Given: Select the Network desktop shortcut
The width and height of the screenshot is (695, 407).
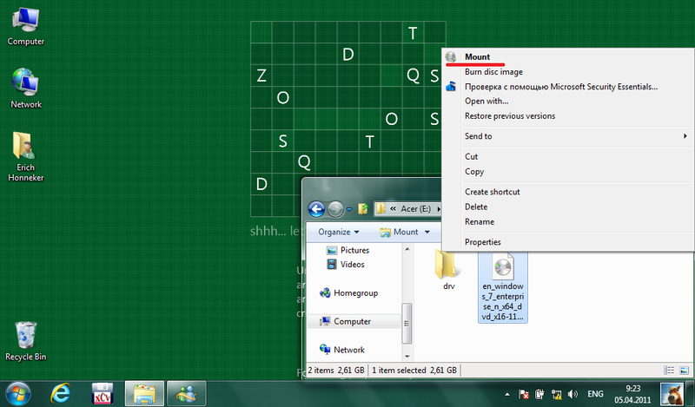Looking at the screenshot, I should click(x=26, y=89).
